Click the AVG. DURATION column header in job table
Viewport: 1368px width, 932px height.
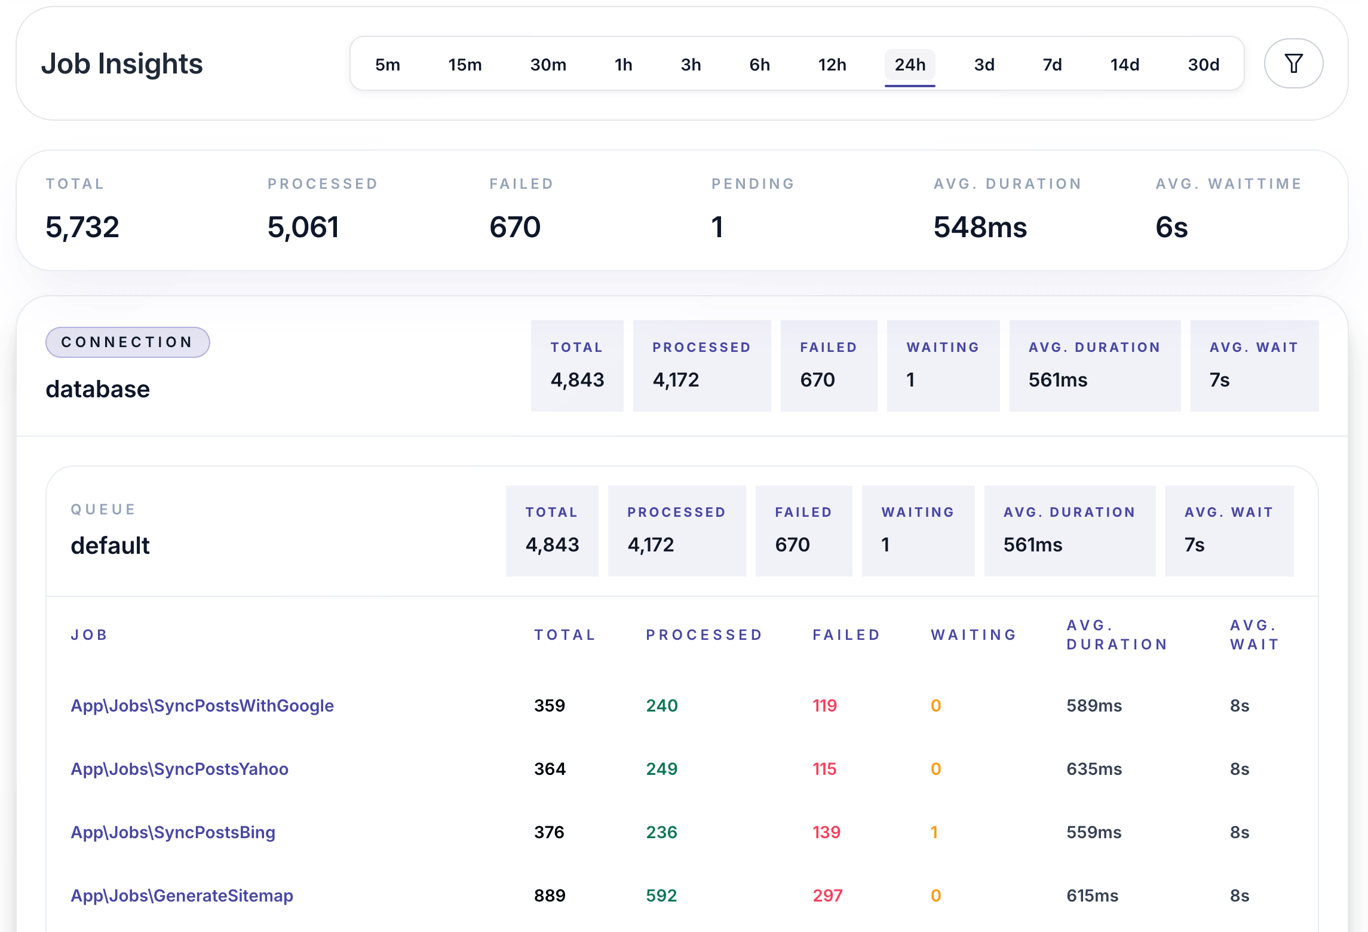click(x=1118, y=634)
